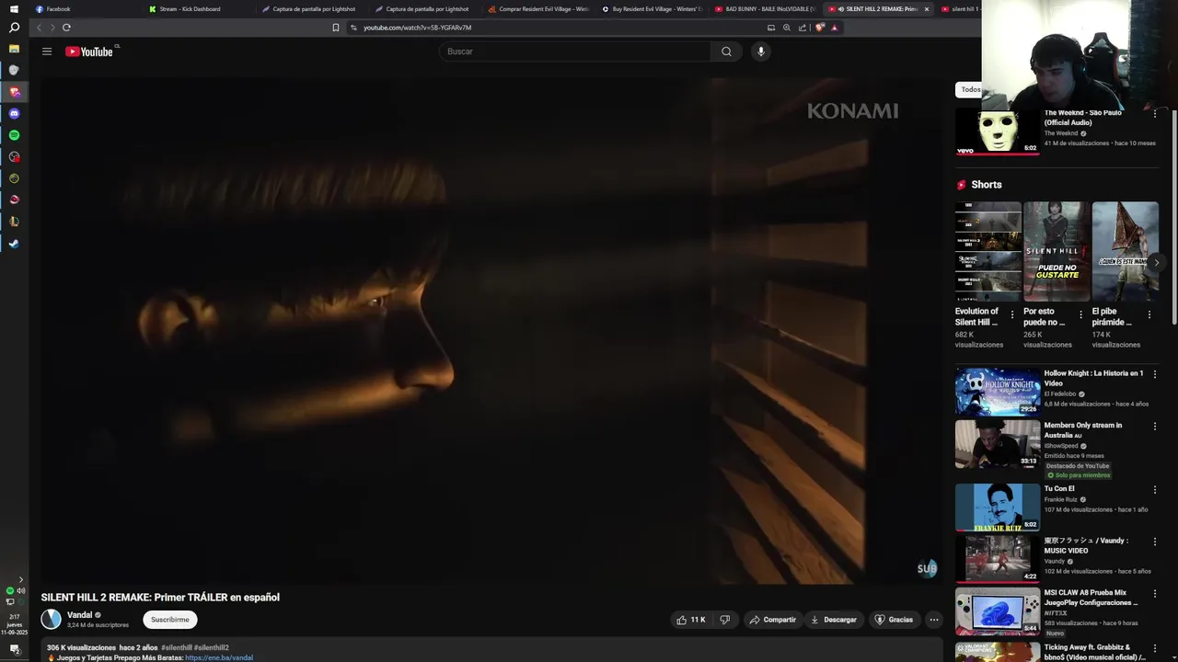Click the Descargar download button
The height and width of the screenshot is (662, 1178).
833,620
